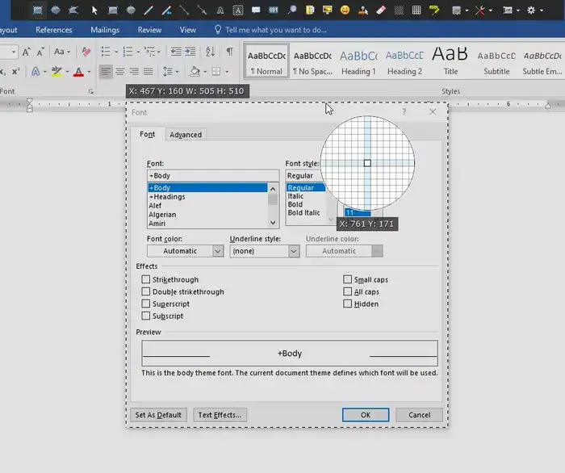Click the Sort icon in ribbon

210,52
